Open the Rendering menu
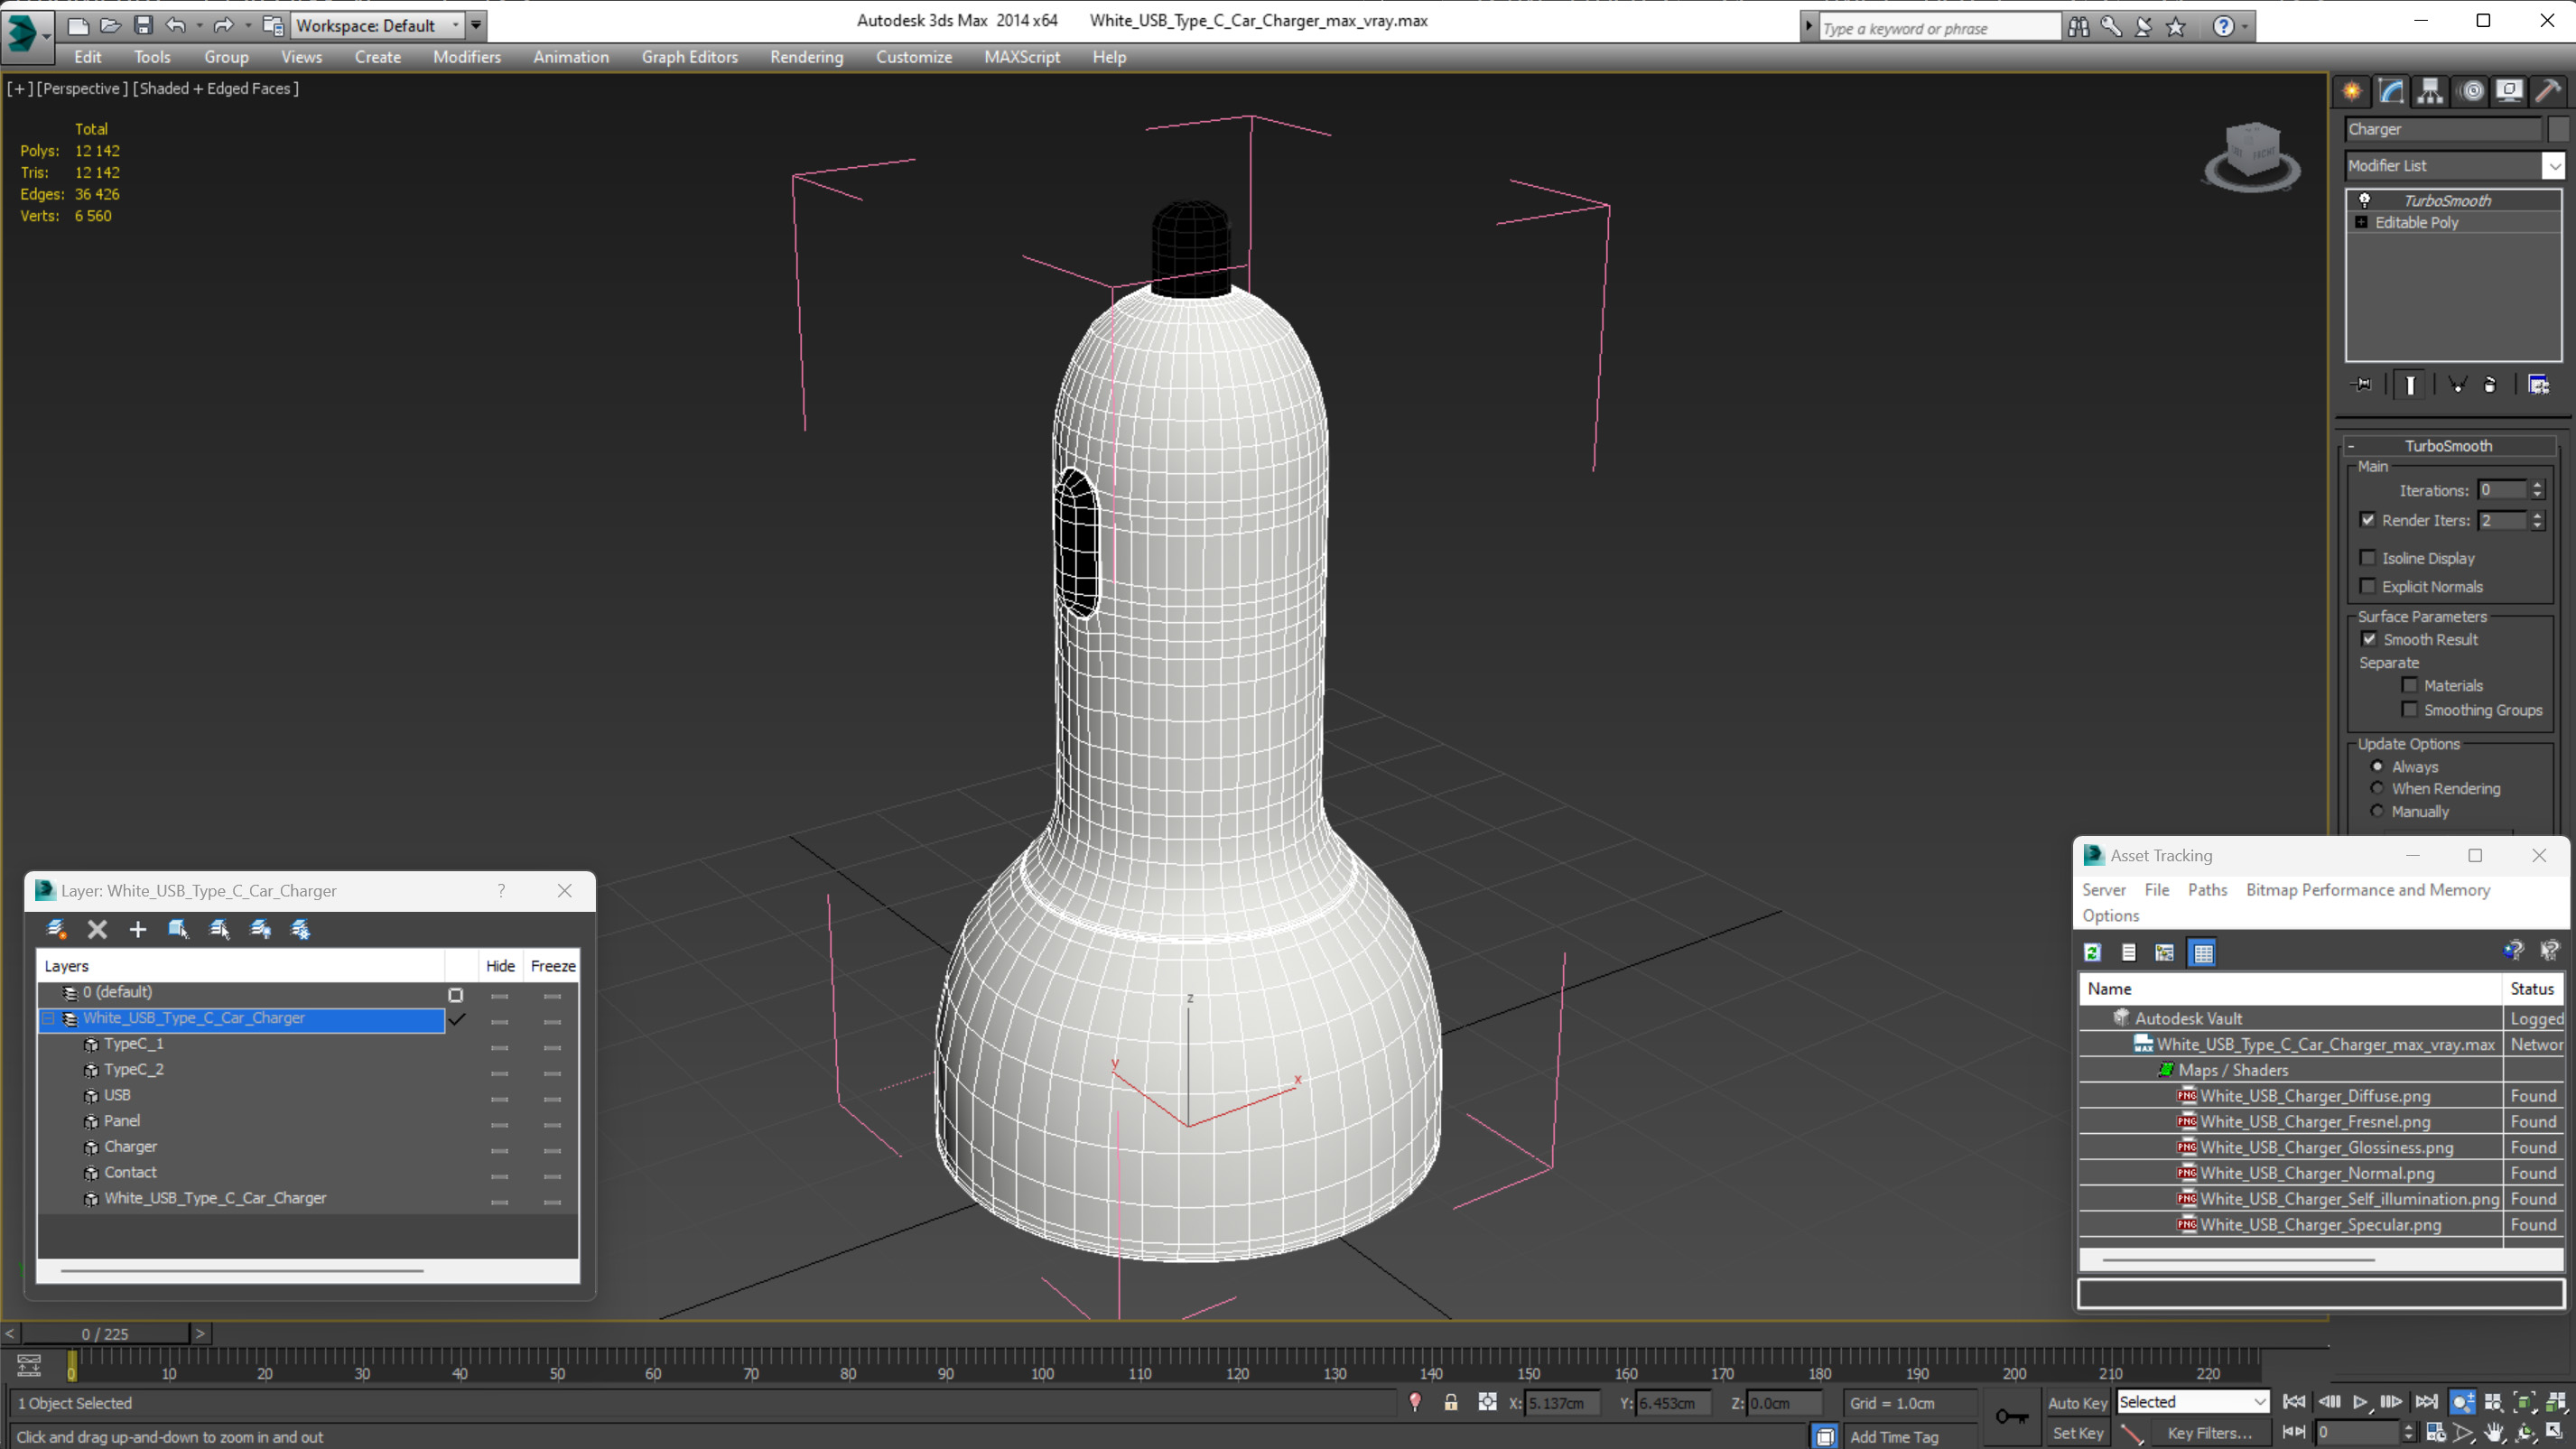 (x=806, y=57)
